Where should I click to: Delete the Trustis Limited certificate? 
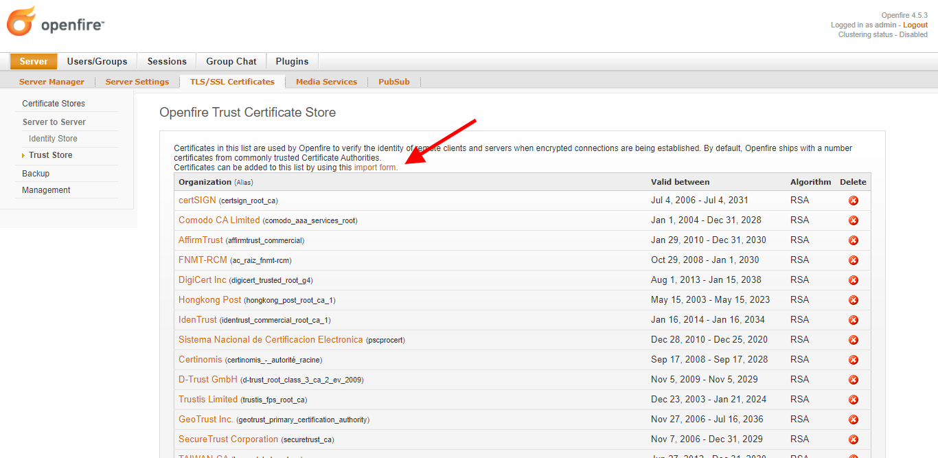(x=854, y=400)
